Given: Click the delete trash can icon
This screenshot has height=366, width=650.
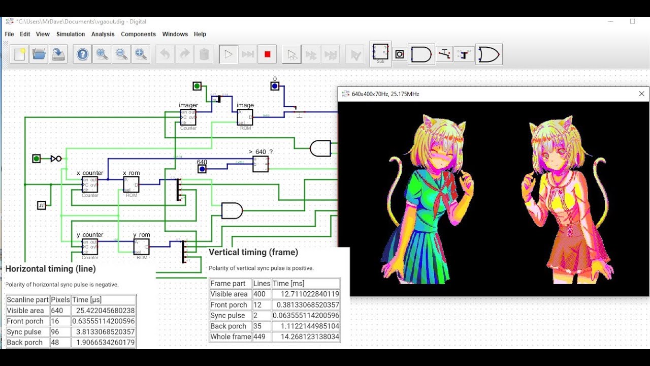Looking at the screenshot, I should pos(204,54).
